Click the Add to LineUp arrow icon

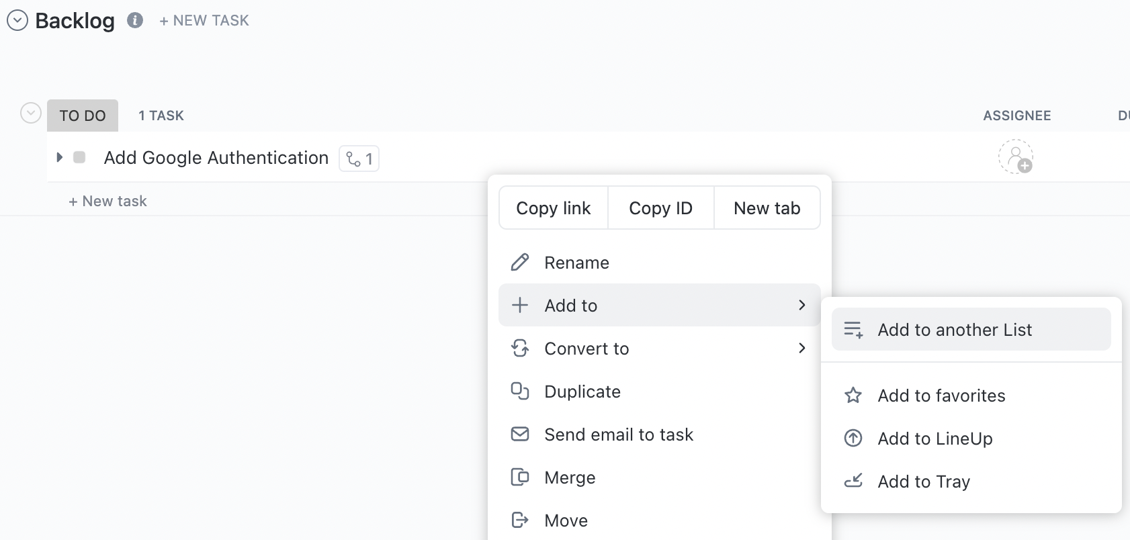[x=853, y=439]
